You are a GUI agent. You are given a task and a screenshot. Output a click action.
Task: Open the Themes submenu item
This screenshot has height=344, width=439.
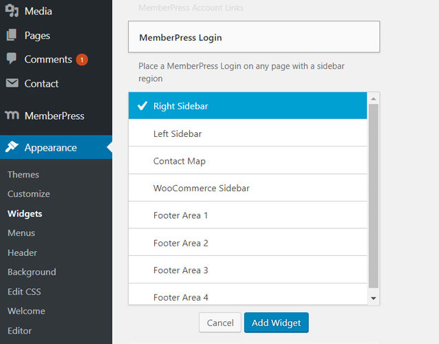pyautogui.click(x=23, y=175)
